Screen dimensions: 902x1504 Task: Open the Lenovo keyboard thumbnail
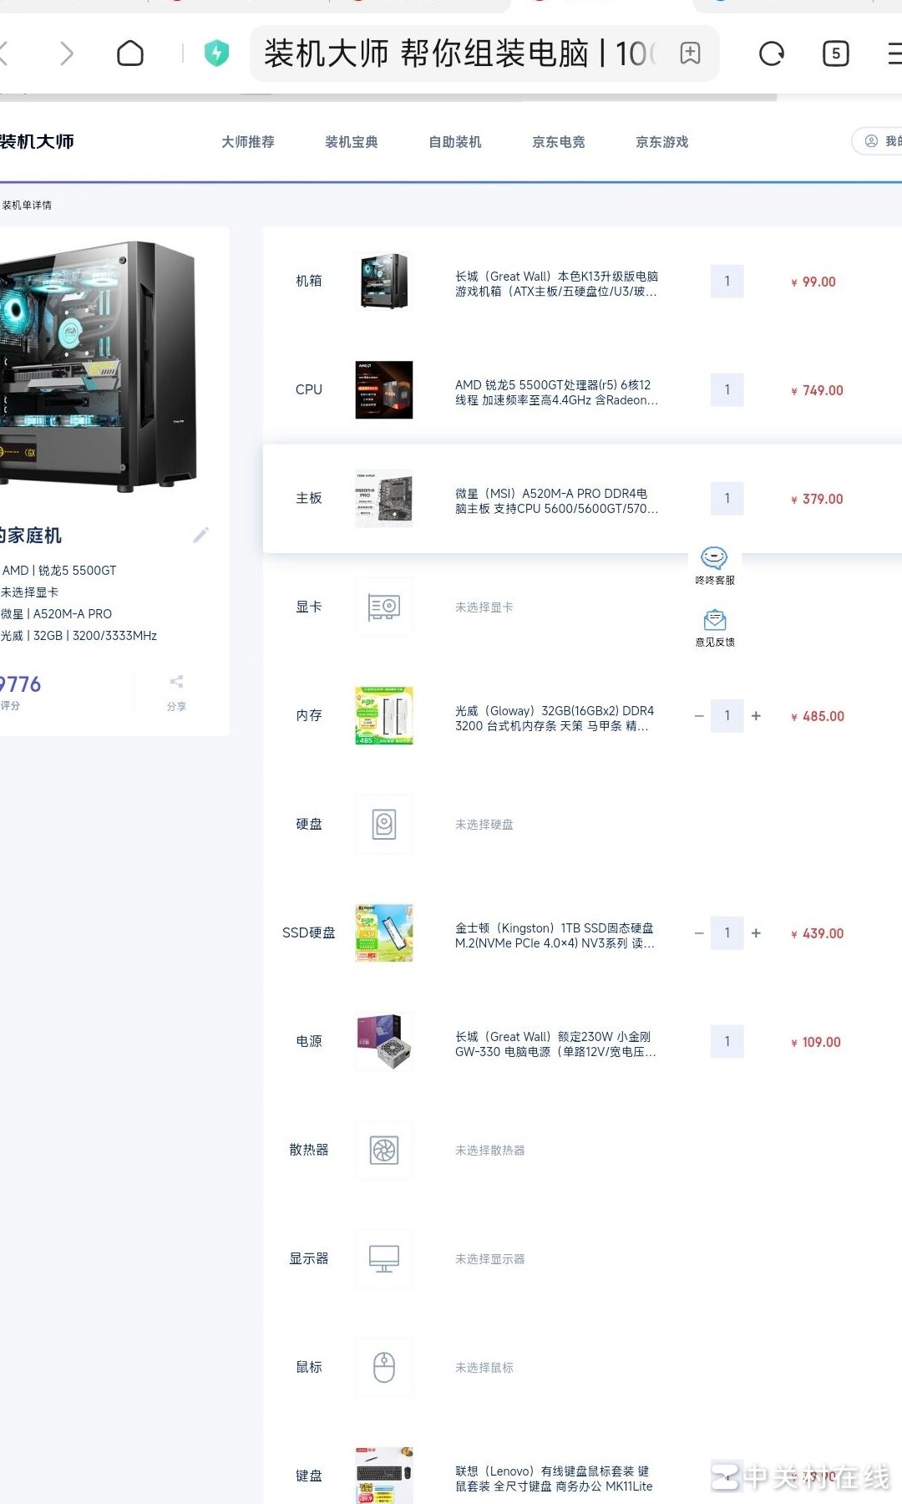tap(384, 1476)
